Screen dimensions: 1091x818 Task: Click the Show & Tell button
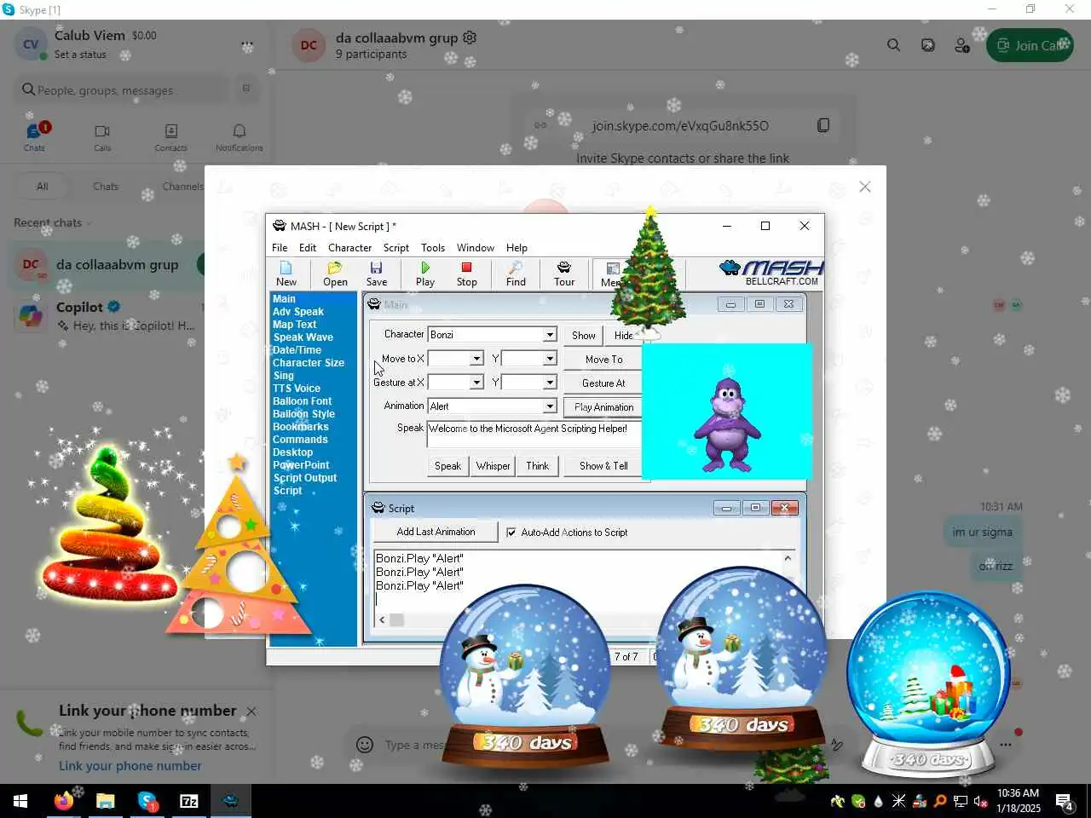coord(603,466)
